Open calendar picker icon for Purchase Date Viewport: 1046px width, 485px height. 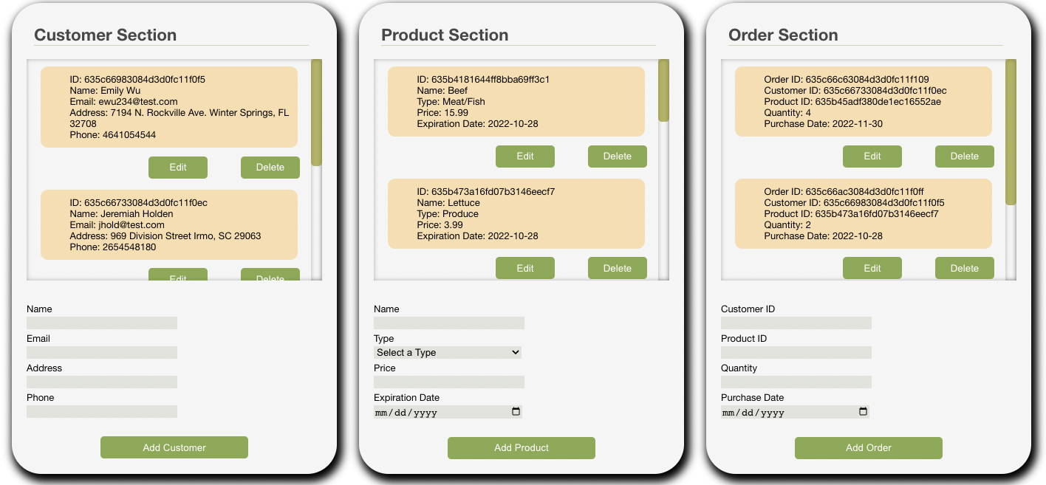[864, 412]
